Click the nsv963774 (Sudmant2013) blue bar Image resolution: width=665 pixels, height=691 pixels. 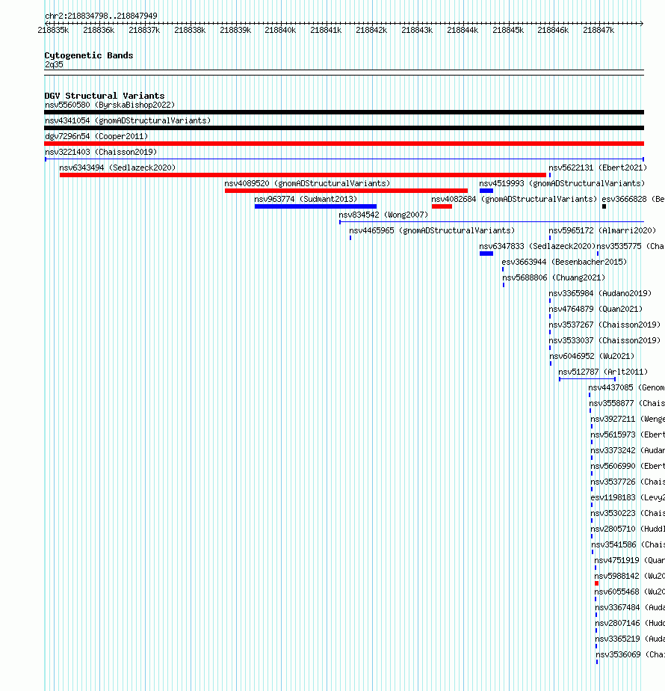point(315,206)
